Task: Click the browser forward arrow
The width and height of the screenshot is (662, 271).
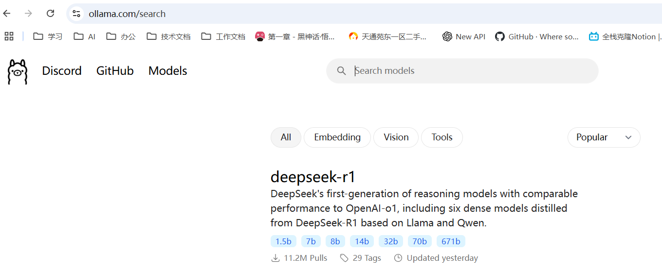Action: coord(28,14)
